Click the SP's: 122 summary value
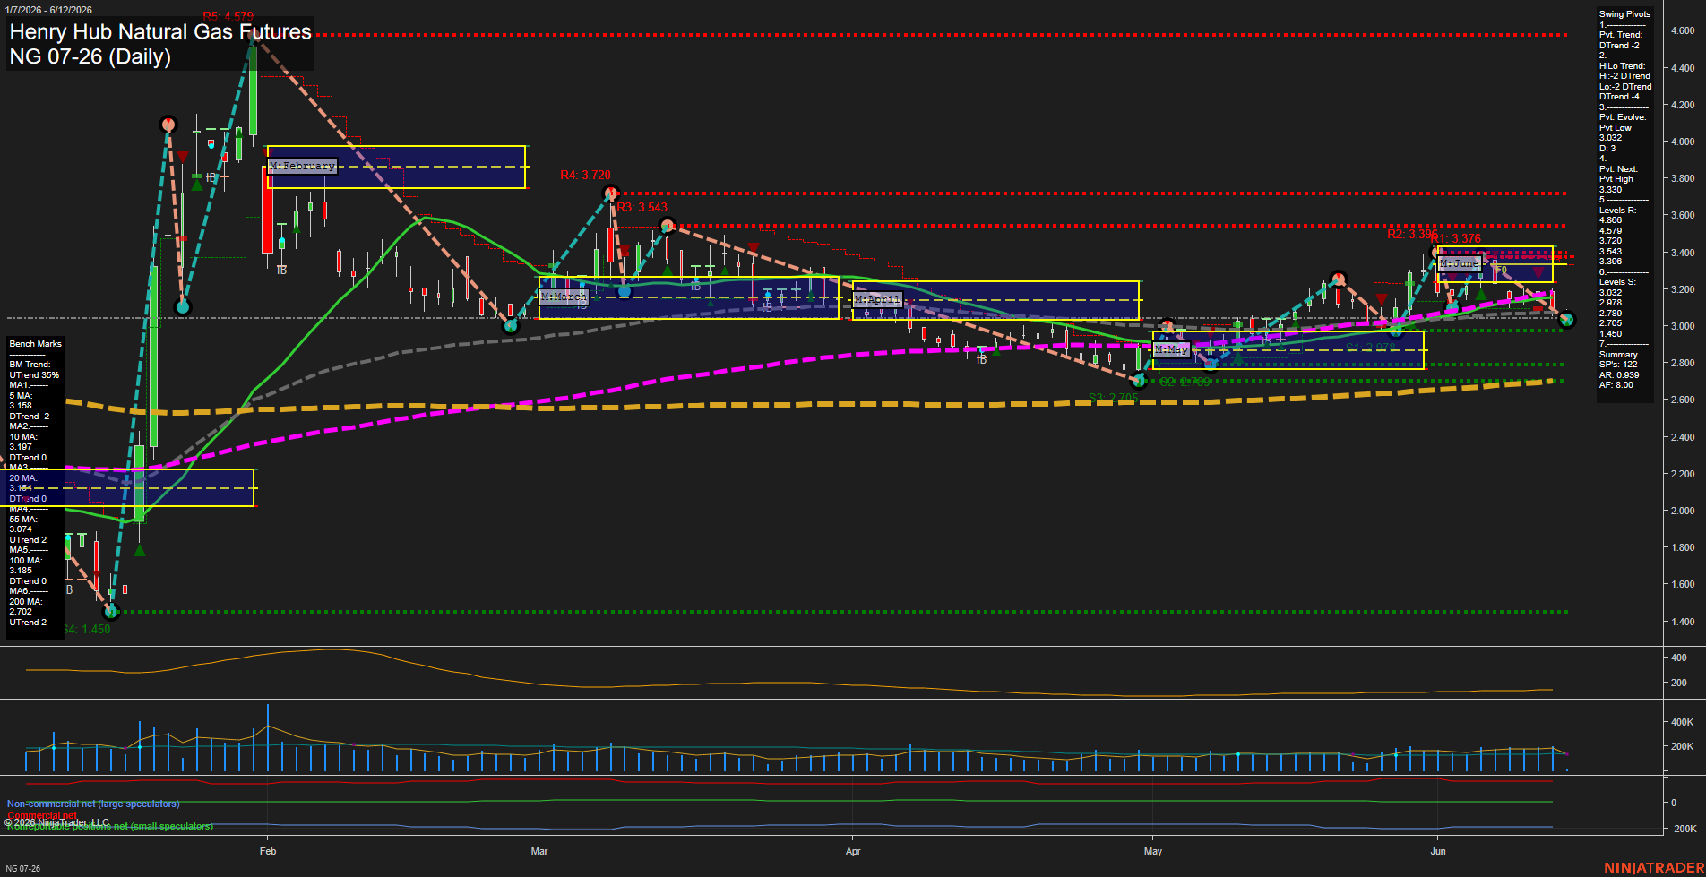 point(1618,365)
